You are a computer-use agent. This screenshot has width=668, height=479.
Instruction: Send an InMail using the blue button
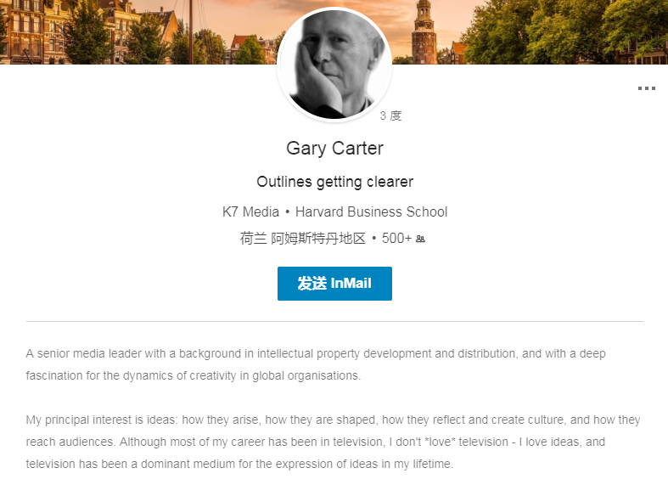point(334,284)
